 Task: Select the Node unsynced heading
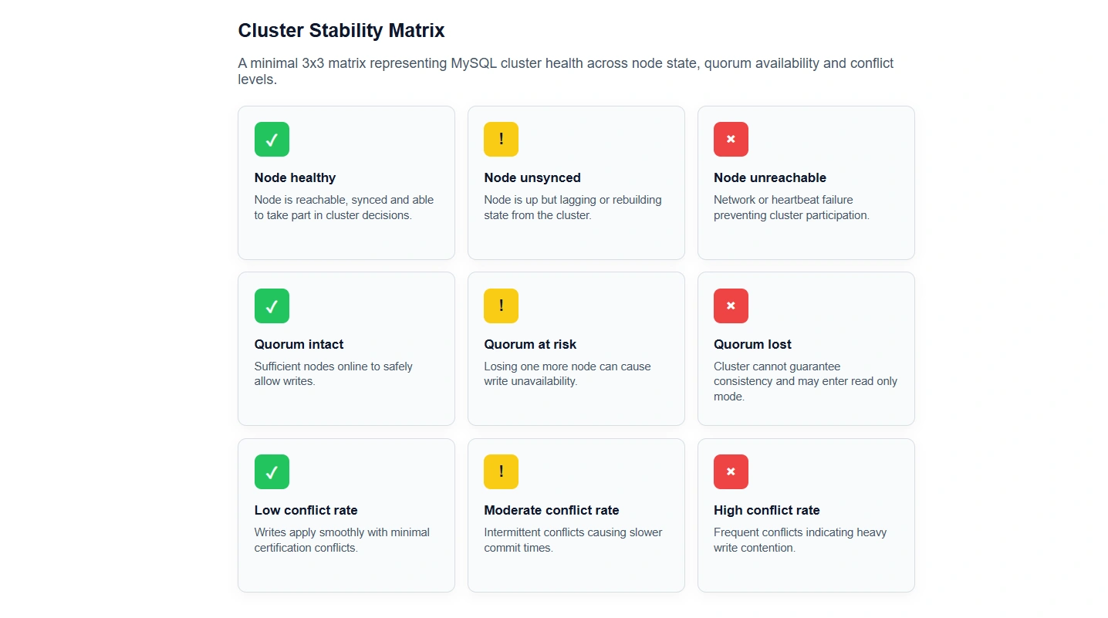click(532, 177)
